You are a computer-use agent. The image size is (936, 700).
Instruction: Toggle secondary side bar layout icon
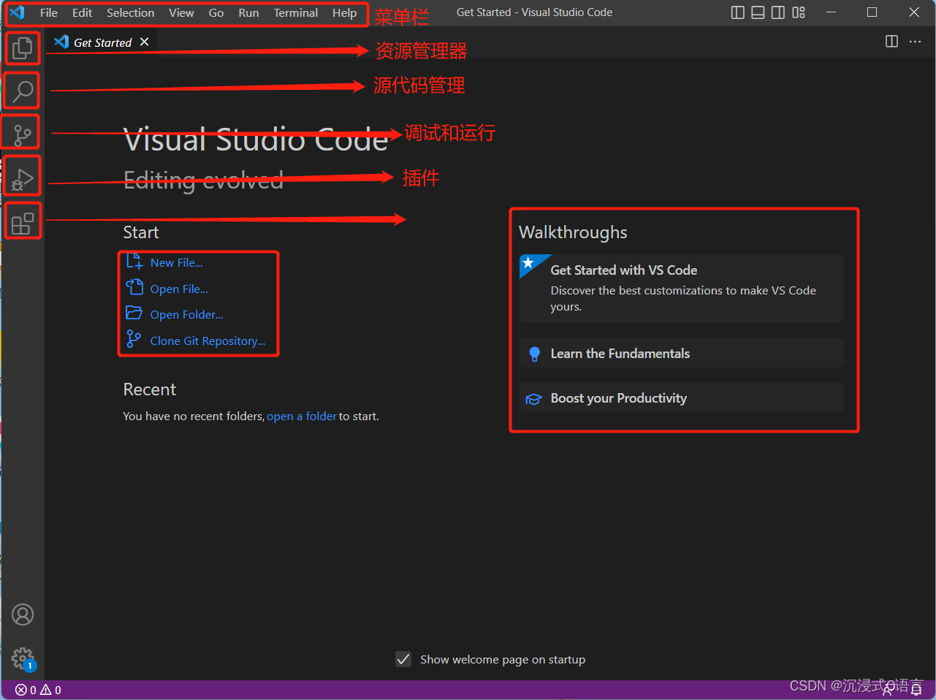coord(779,12)
